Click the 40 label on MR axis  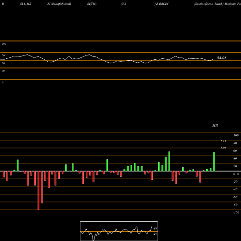point(235,159)
